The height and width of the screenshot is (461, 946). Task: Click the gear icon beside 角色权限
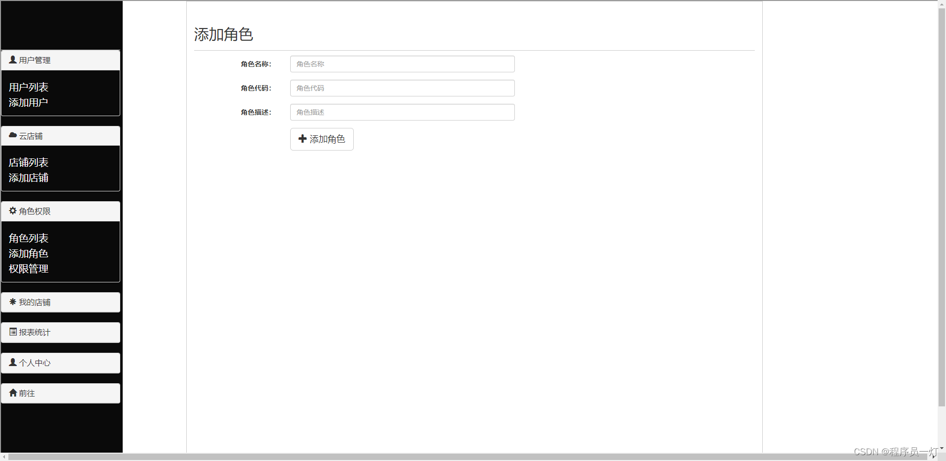point(13,211)
